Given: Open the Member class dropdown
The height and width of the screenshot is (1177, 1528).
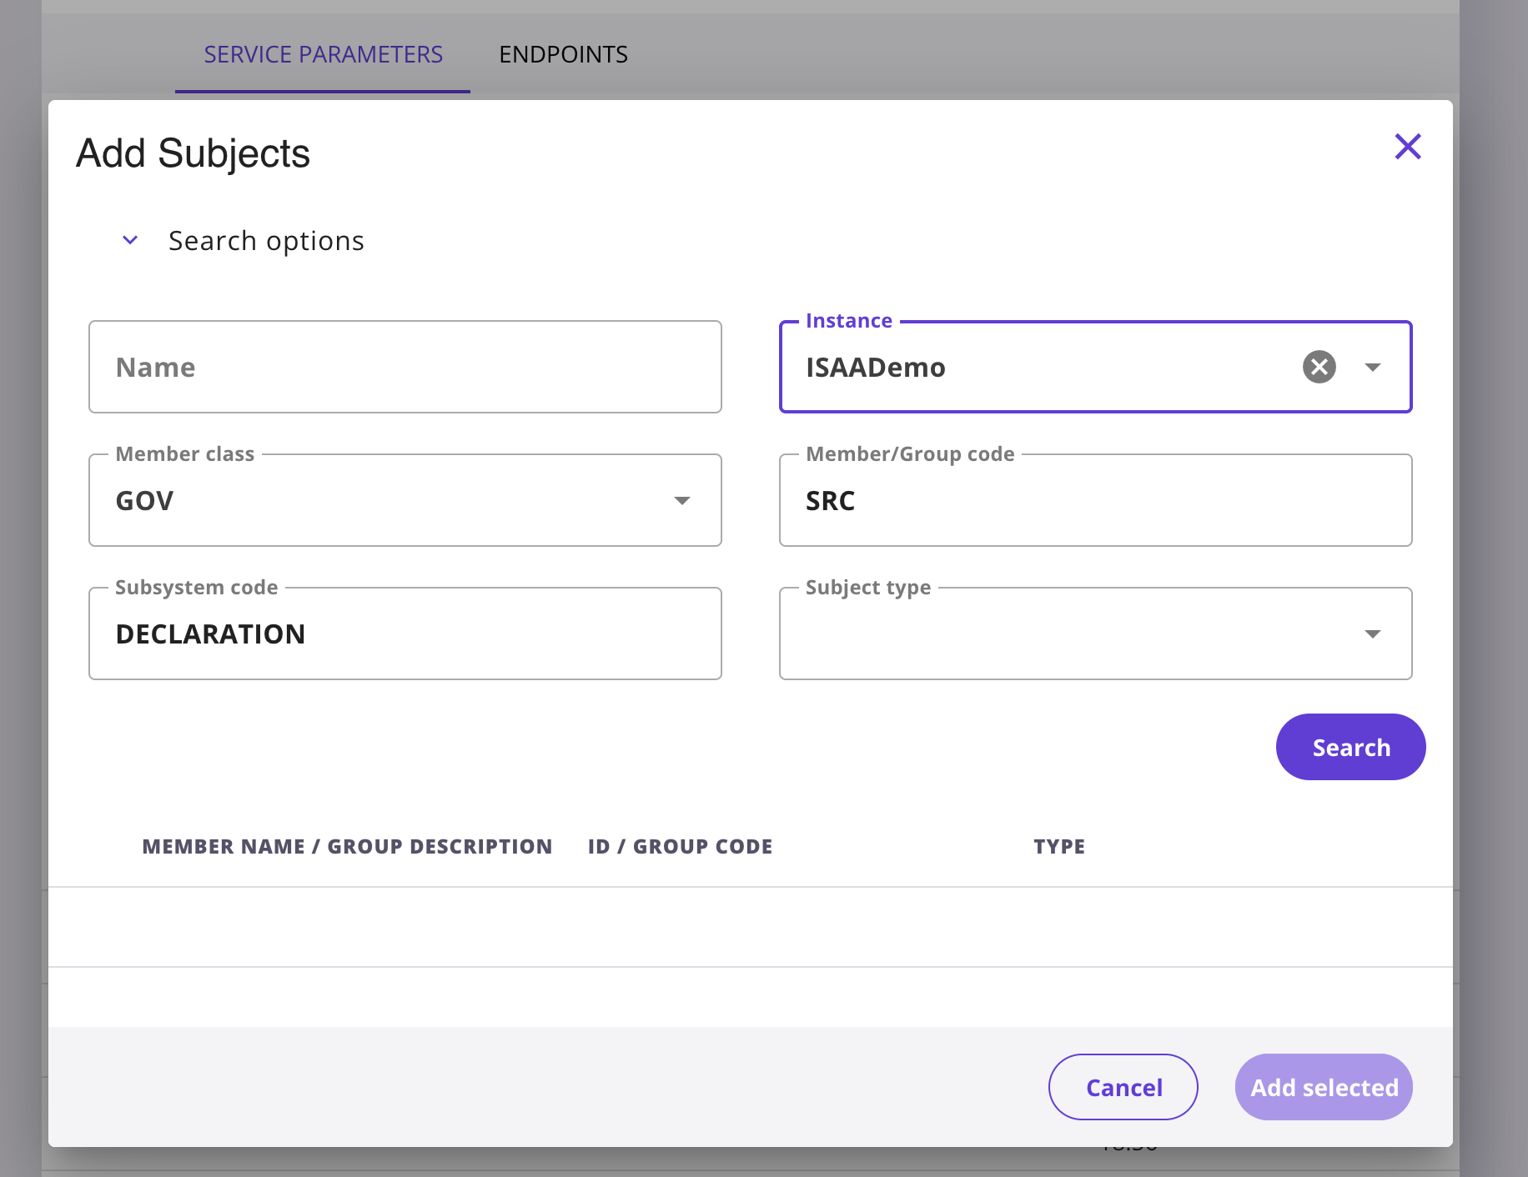Looking at the screenshot, I should pyautogui.click(x=682, y=500).
